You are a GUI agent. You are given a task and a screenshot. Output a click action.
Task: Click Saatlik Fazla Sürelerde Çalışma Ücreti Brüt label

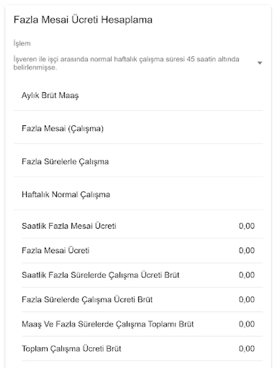[x=101, y=275]
